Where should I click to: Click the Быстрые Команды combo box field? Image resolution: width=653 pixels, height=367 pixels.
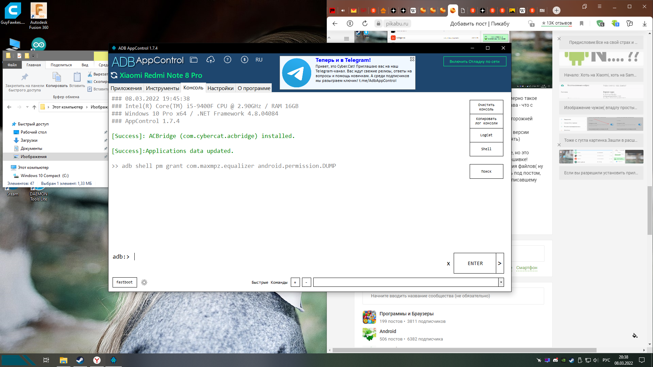(406, 282)
